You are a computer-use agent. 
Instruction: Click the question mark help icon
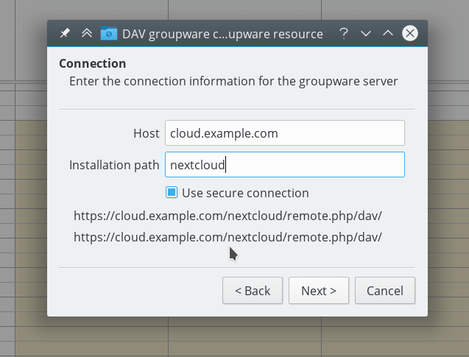tap(344, 34)
